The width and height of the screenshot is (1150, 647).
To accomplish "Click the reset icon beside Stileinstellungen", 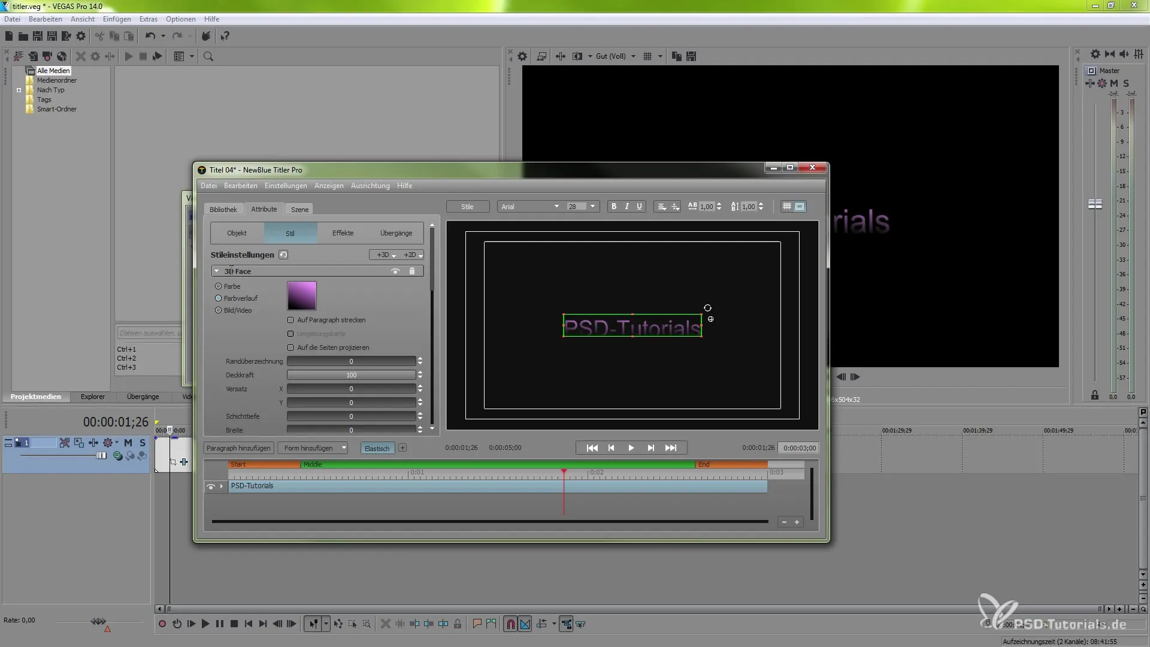I will pos(283,255).
